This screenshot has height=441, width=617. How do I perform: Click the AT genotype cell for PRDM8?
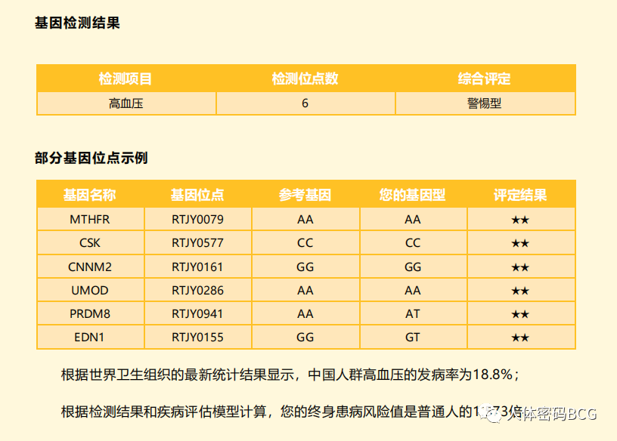click(413, 313)
